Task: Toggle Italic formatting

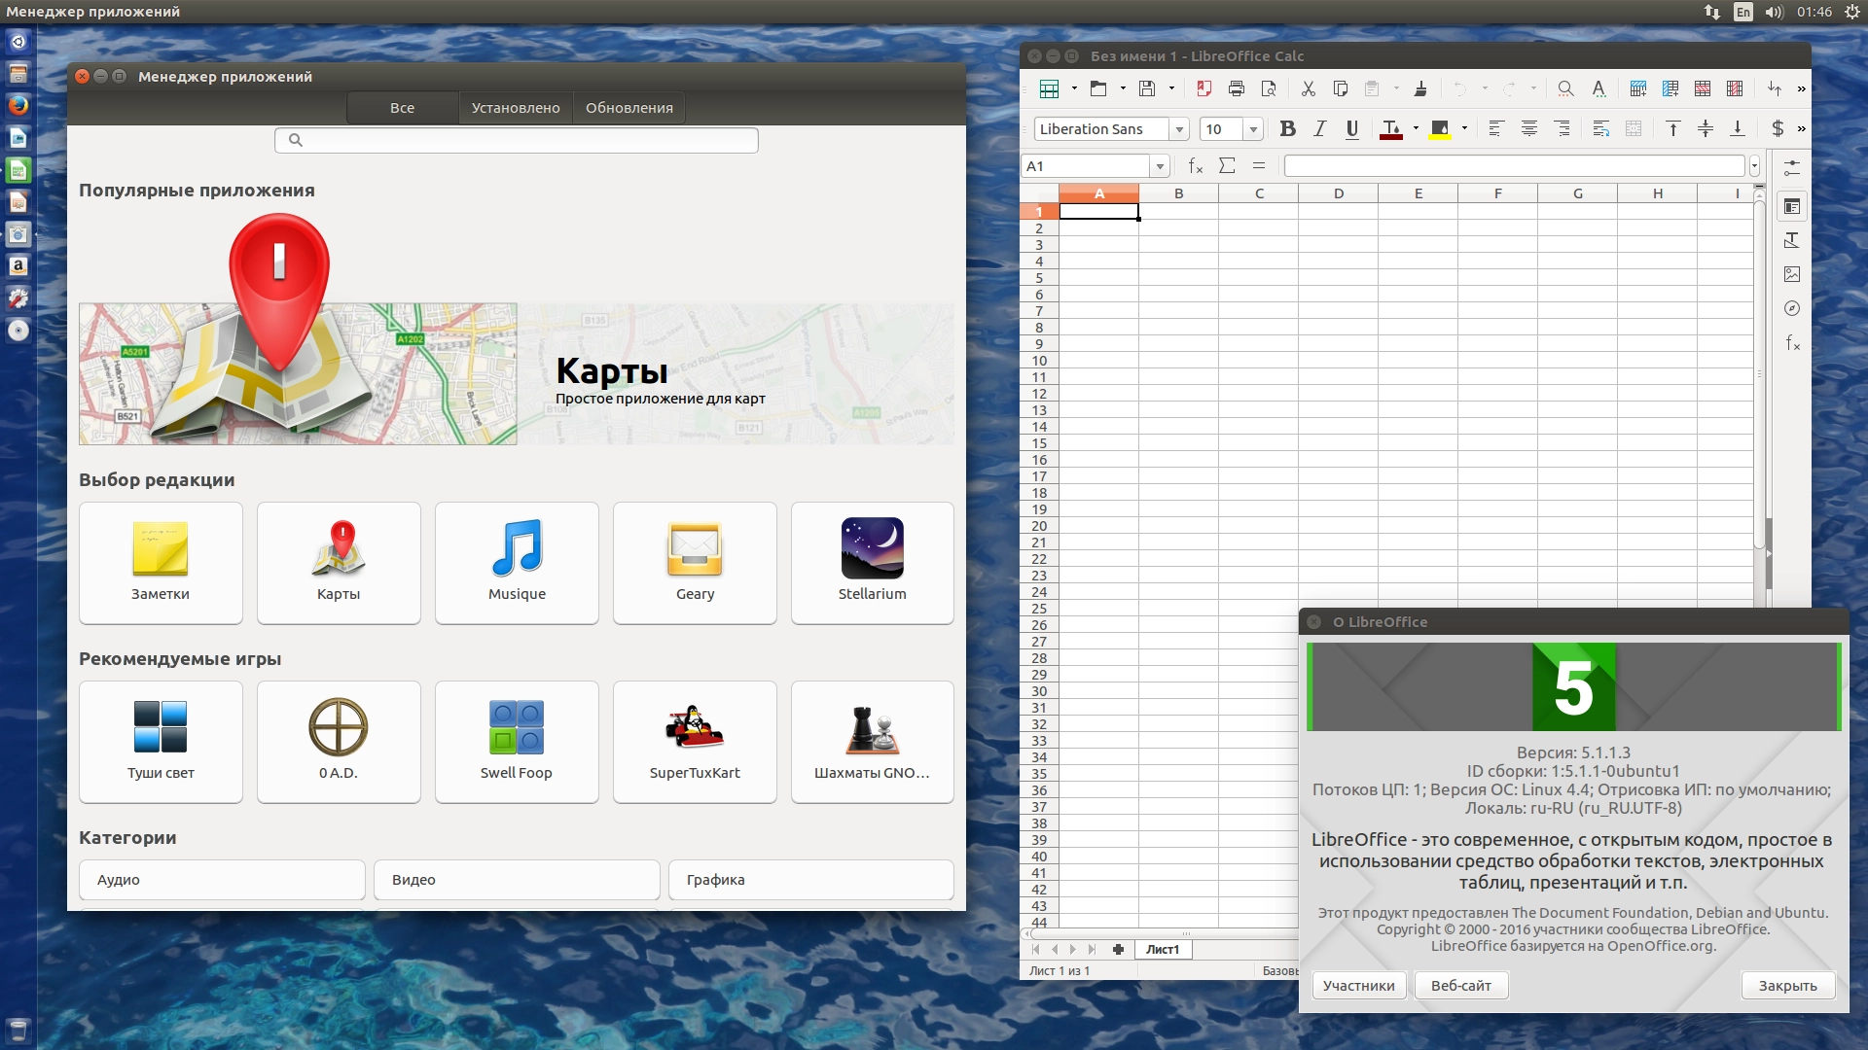Action: click(x=1319, y=128)
